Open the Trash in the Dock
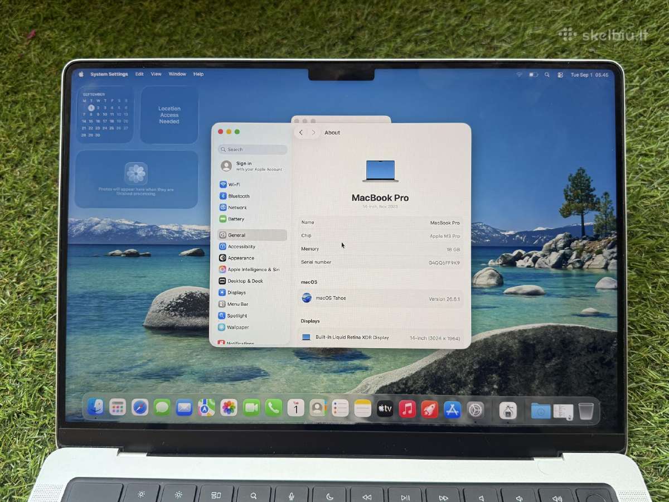 (x=586, y=412)
